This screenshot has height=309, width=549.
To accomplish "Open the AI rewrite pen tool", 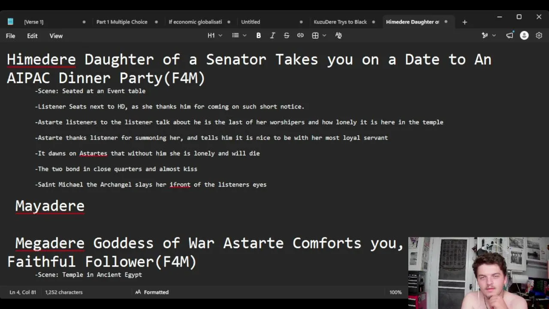I will coord(485,36).
